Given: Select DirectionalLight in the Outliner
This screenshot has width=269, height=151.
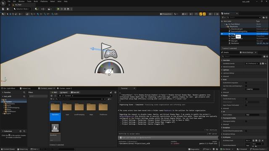Looking at the screenshot, I should pos(237,29).
